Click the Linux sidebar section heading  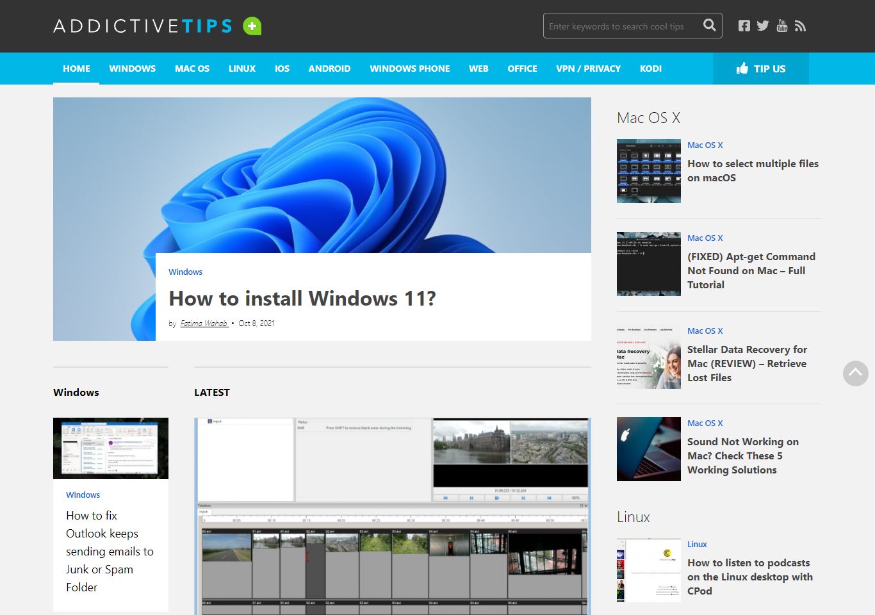[634, 517]
